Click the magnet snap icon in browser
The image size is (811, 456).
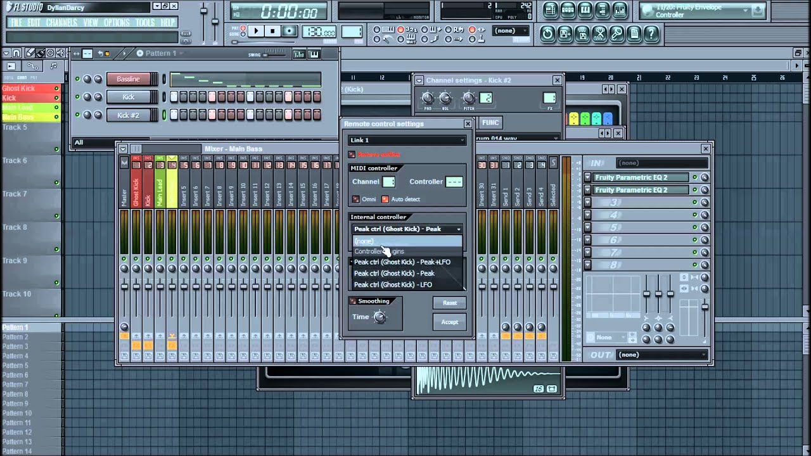pyautogui.click(x=16, y=53)
